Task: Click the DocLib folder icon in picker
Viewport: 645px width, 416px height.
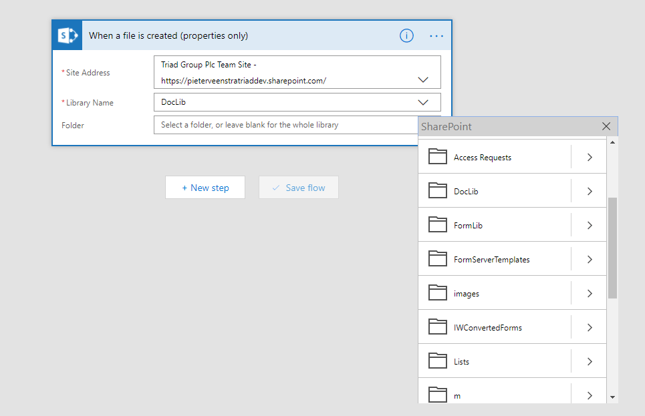Action: pos(437,190)
